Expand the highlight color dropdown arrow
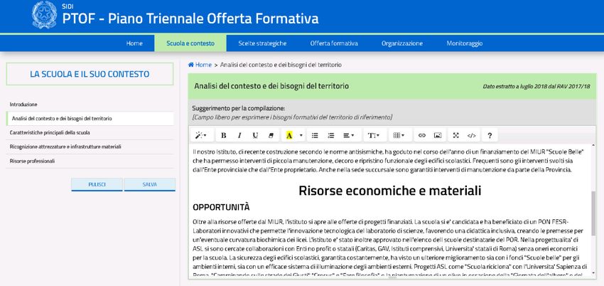Viewport: 604px width, 286px height. [x=301, y=135]
